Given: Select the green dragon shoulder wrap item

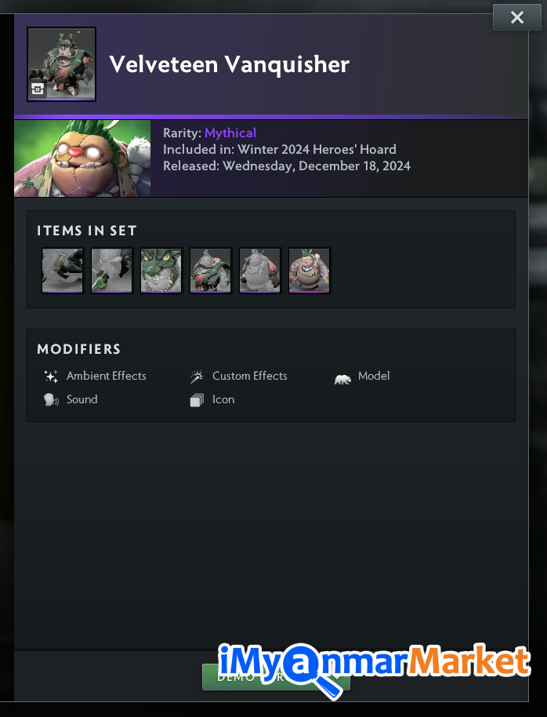Looking at the screenshot, I should [x=210, y=270].
